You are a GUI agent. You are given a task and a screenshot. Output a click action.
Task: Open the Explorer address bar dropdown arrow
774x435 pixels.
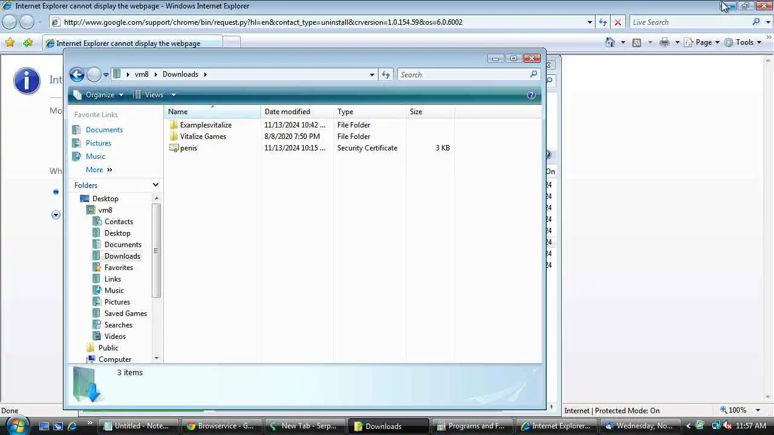tap(372, 74)
